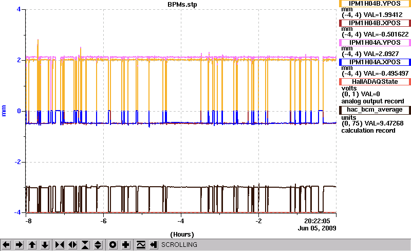Image resolution: width=411 pixels, height=251 pixels.
Task: Click the scroll/pause arrow icon next to SCROLLING
Action: [154, 245]
